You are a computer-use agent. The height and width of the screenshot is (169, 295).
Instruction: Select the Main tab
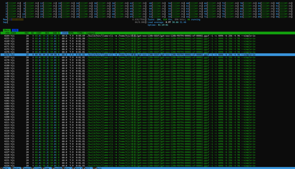click(x=7, y=30)
